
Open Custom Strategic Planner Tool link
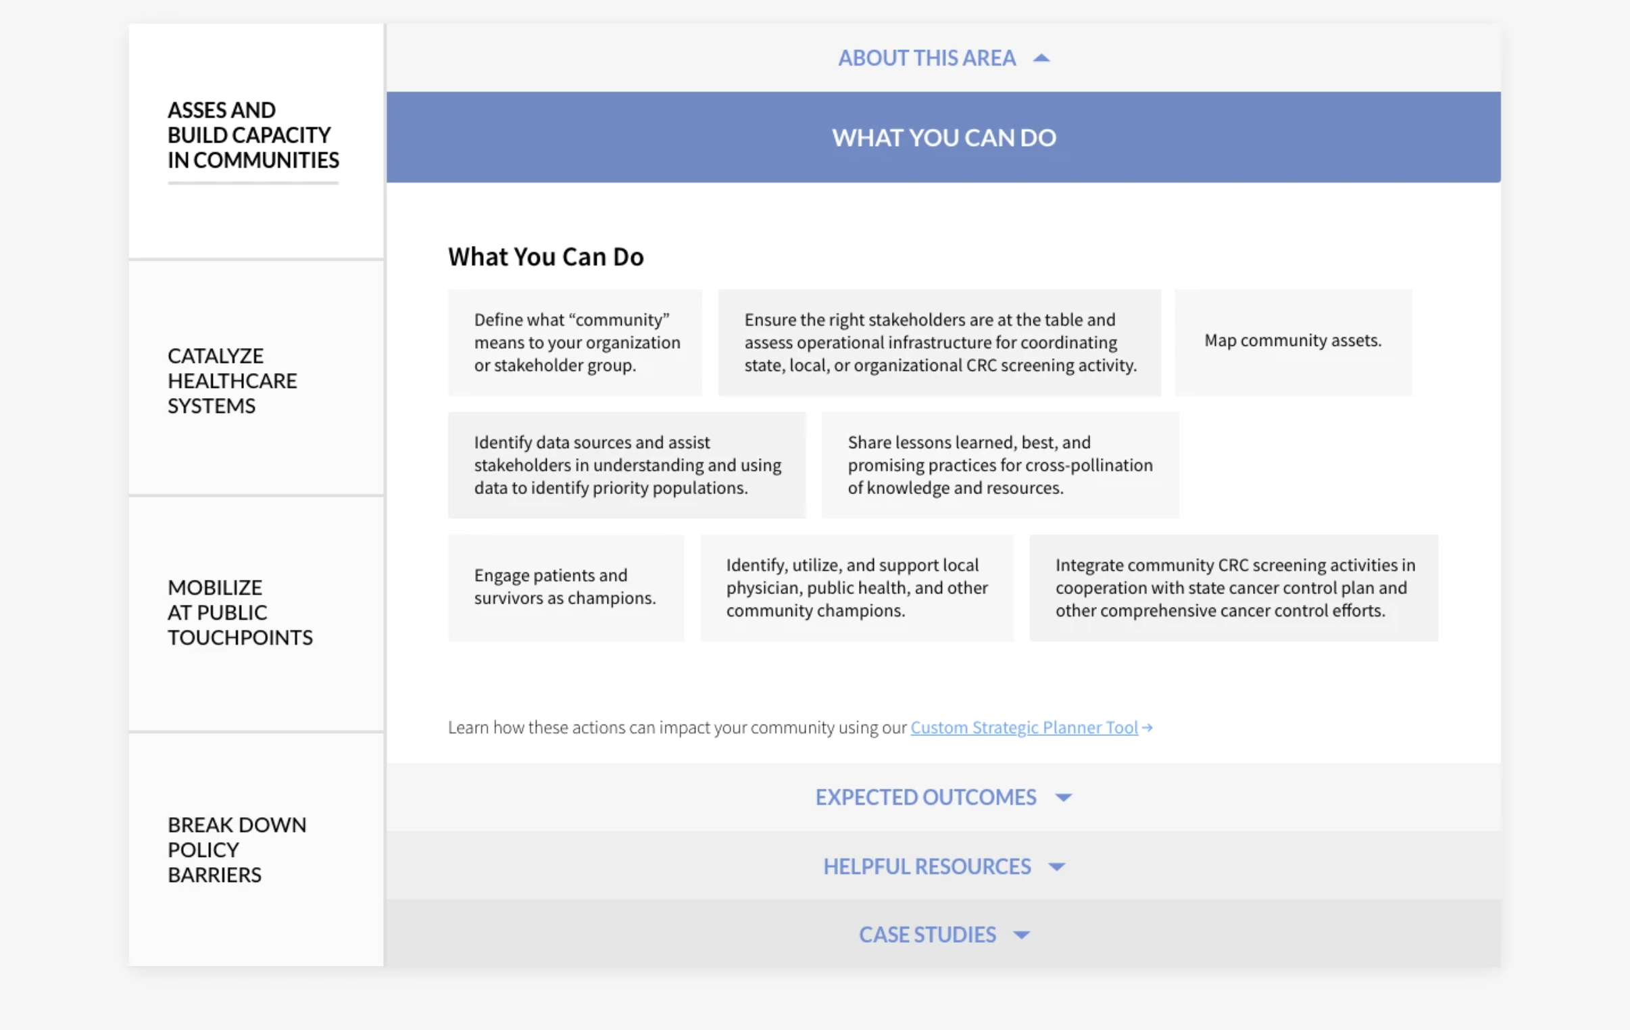pos(1024,727)
